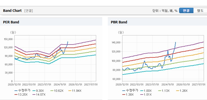Viewport: 207px width, 100px height.
Task: Click the 2022/03/01 date on PBR chart axis
Action: 137,84
